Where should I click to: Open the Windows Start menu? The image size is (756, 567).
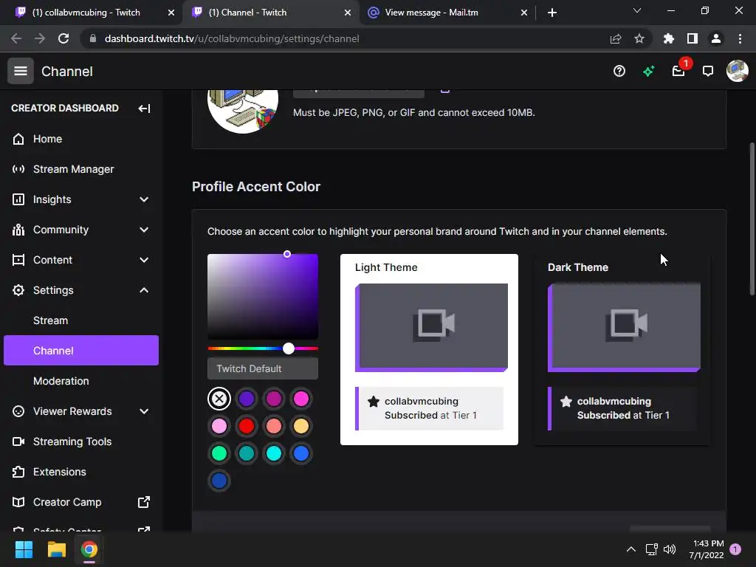point(24,549)
